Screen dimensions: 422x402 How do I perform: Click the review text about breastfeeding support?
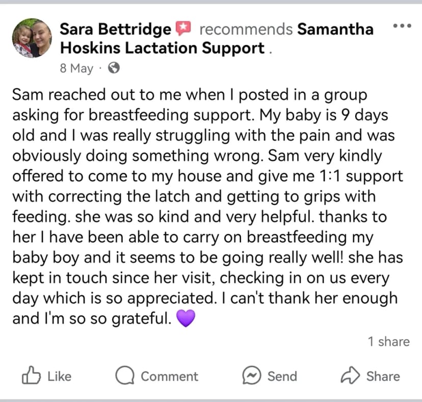coord(207,207)
